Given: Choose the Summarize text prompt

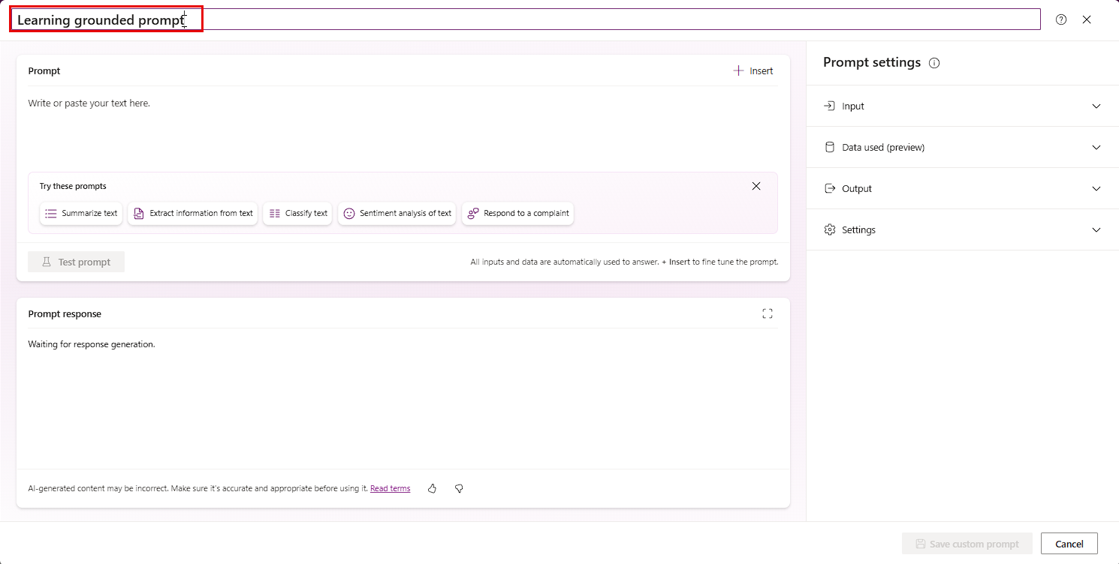Looking at the screenshot, I should pos(81,213).
